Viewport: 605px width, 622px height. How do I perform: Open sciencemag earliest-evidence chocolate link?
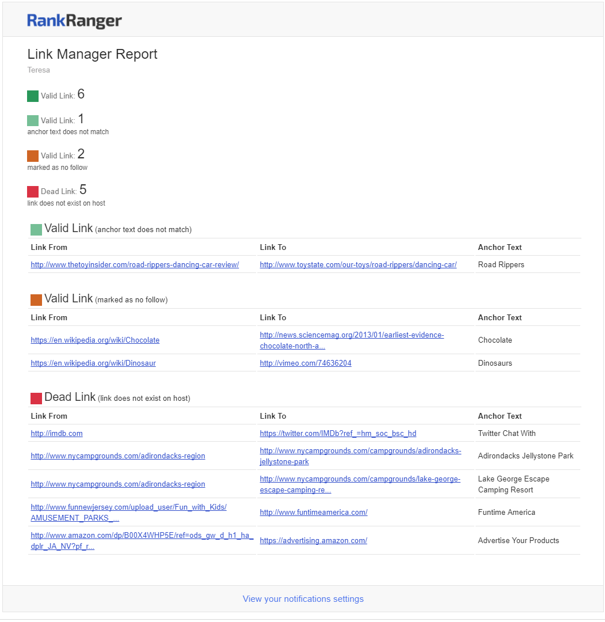point(352,340)
